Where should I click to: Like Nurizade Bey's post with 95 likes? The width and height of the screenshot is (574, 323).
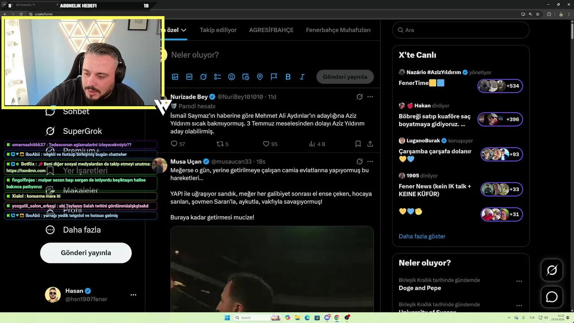pos(266,144)
